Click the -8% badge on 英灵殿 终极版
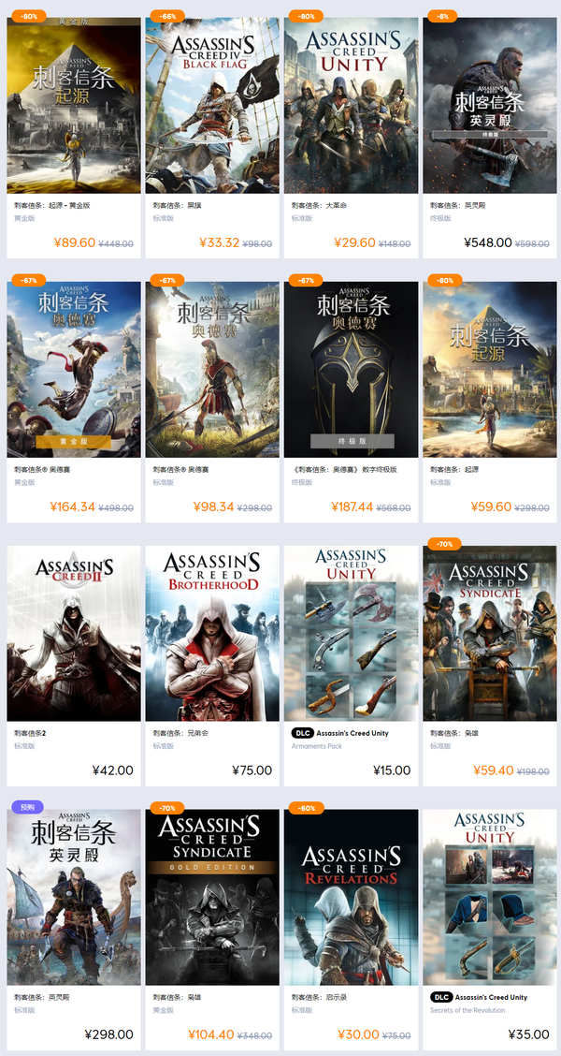 point(443,16)
